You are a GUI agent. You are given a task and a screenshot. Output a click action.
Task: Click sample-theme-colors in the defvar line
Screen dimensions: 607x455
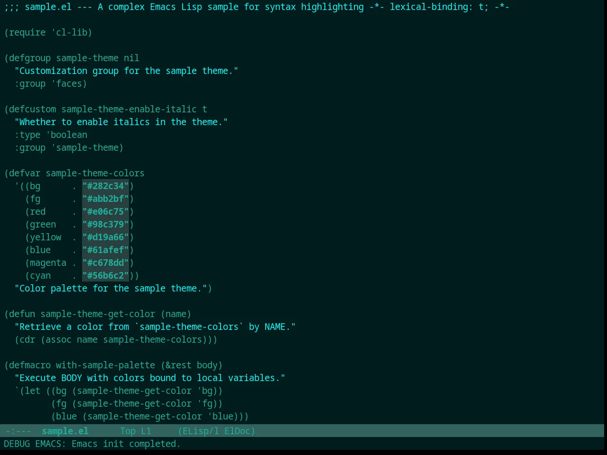[x=95, y=173]
